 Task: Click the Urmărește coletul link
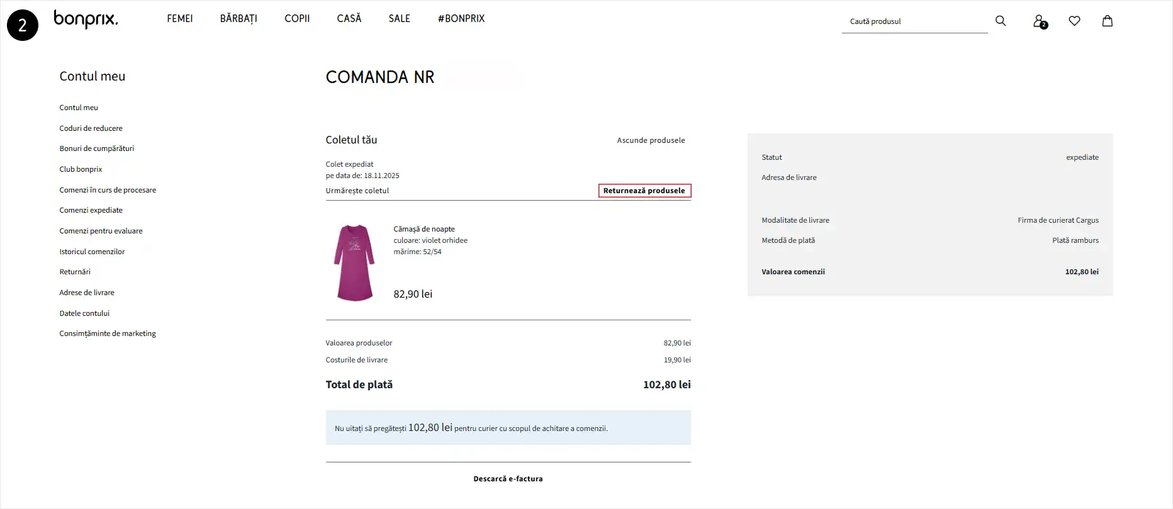pyautogui.click(x=357, y=191)
